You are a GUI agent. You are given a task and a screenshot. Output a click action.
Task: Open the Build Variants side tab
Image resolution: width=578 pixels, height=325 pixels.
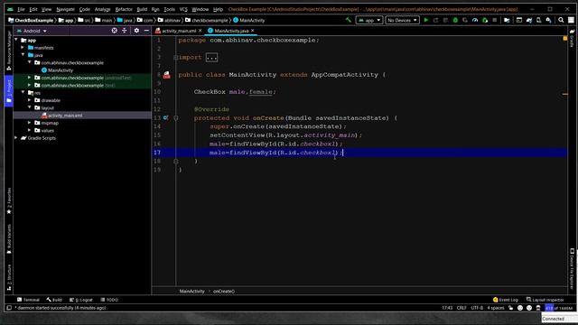(x=9, y=238)
